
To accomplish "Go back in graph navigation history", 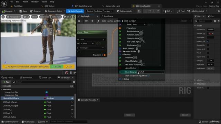I will (x=86, y=21).
